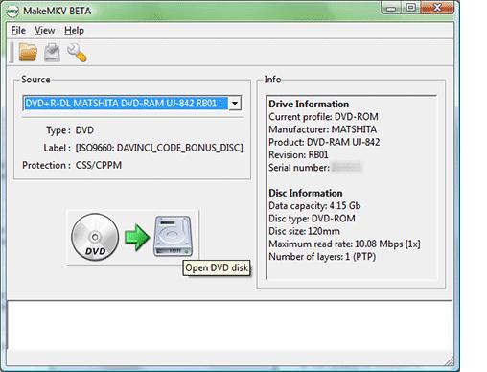Screen dimensions: 487x372
Task: Open the View menu
Action: coord(45,31)
